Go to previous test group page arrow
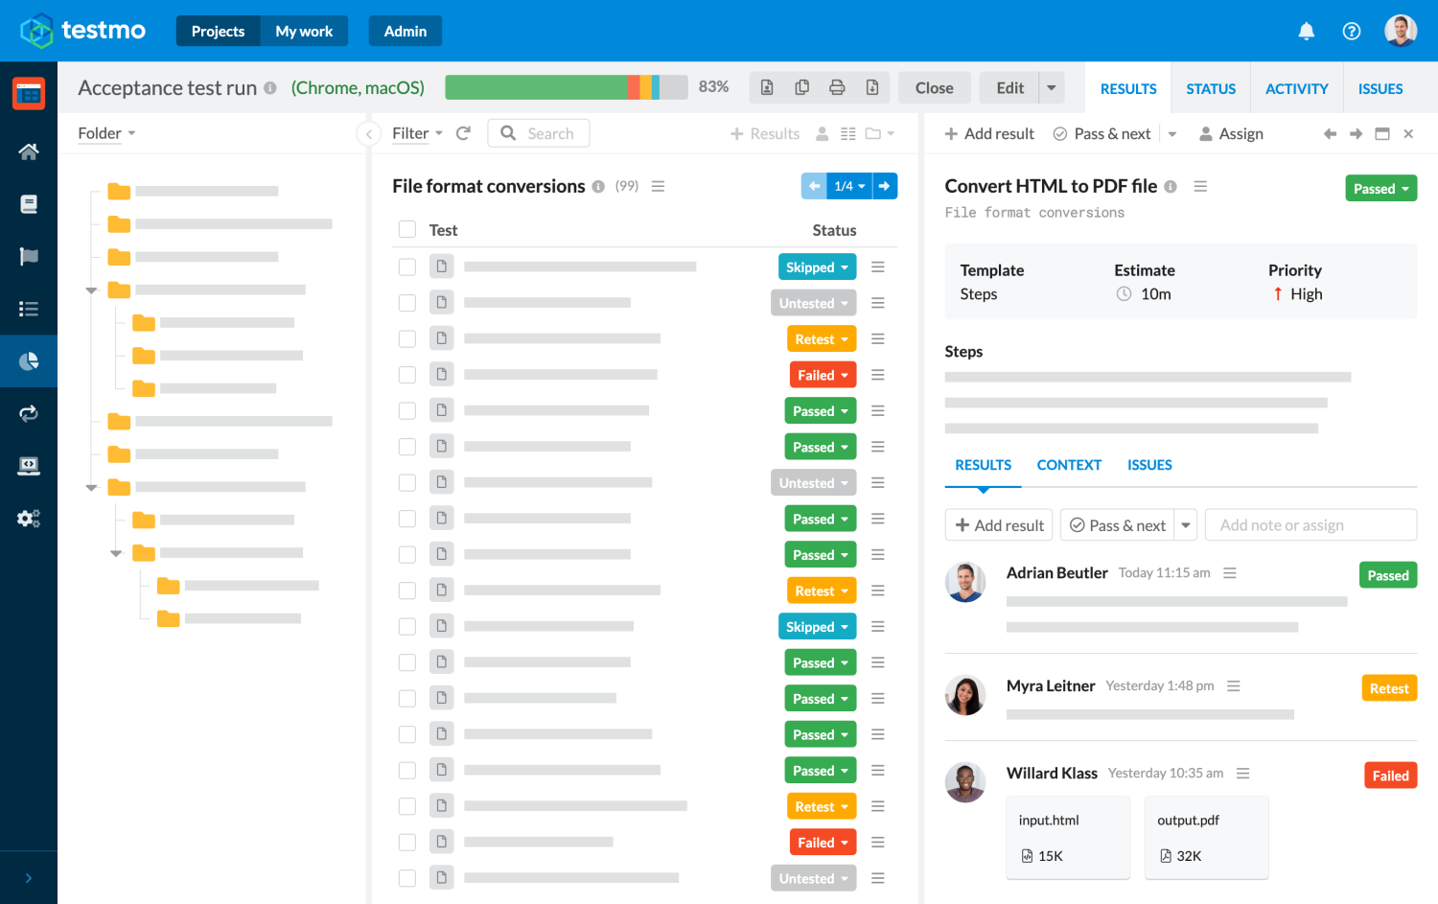The height and width of the screenshot is (904, 1438). tap(814, 186)
